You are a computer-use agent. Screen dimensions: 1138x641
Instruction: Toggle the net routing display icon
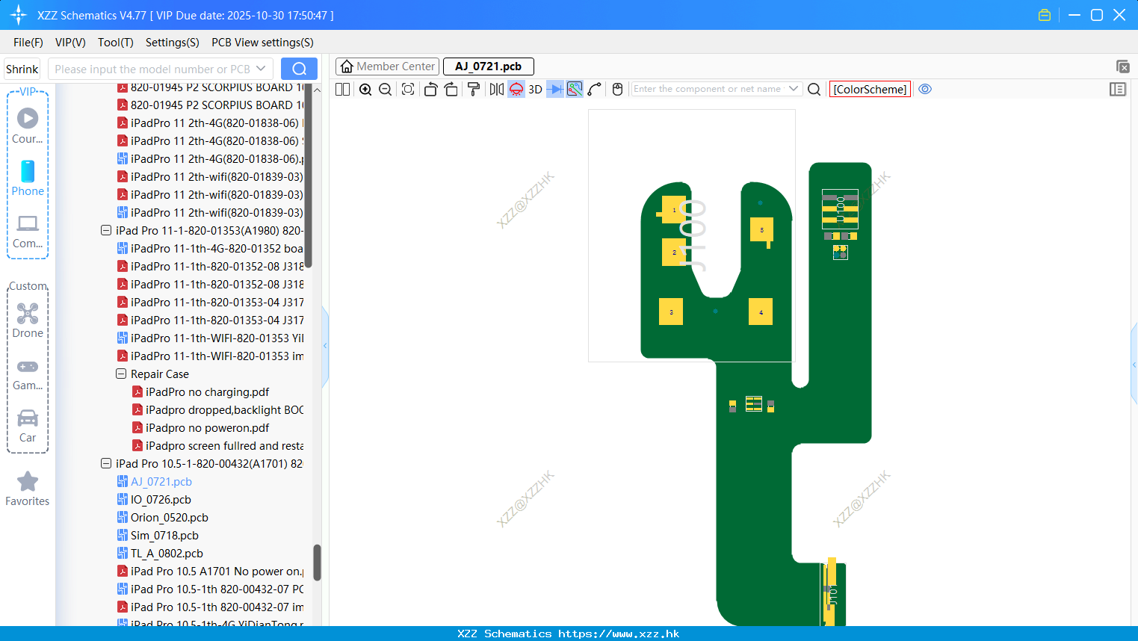(575, 89)
